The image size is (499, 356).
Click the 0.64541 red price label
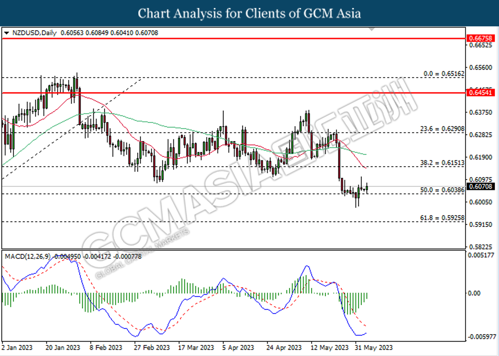pos(480,93)
